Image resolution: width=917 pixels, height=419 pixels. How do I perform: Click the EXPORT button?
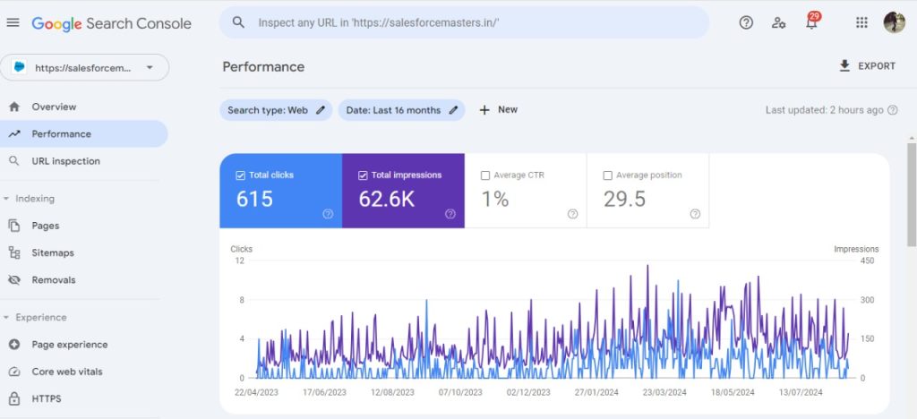867,66
